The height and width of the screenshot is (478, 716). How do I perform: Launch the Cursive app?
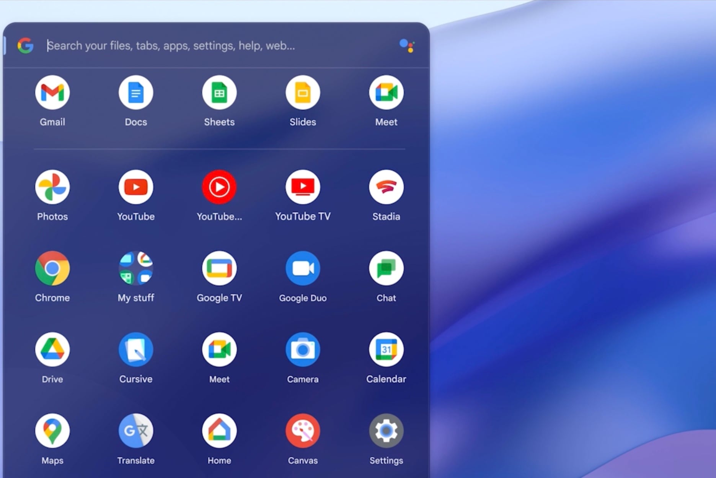click(136, 350)
